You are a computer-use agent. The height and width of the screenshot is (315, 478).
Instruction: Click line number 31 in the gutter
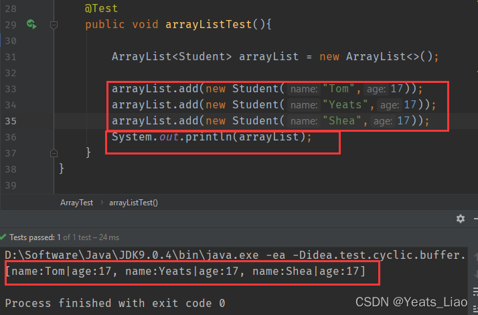(x=11, y=57)
